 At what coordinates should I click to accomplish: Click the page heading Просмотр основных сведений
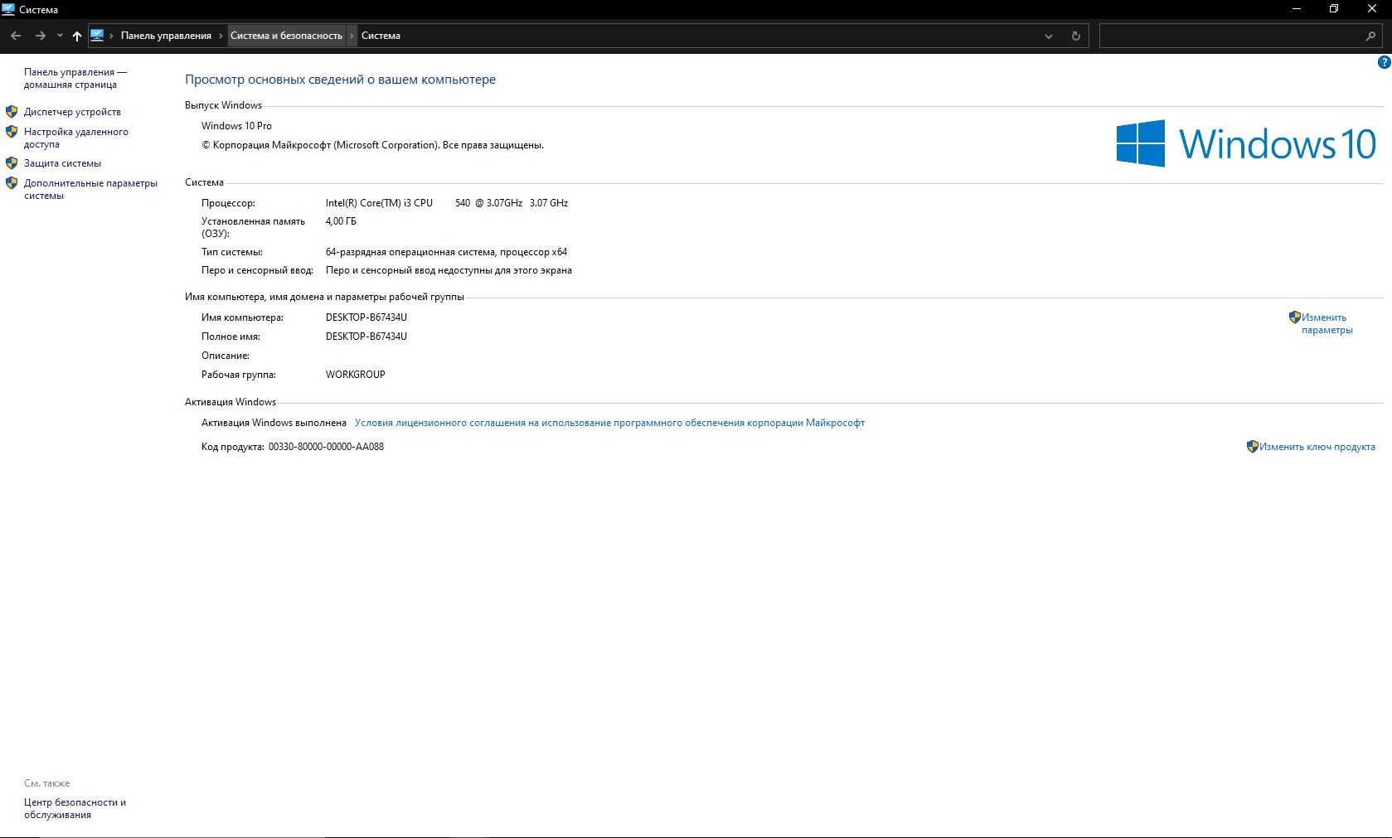point(340,80)
